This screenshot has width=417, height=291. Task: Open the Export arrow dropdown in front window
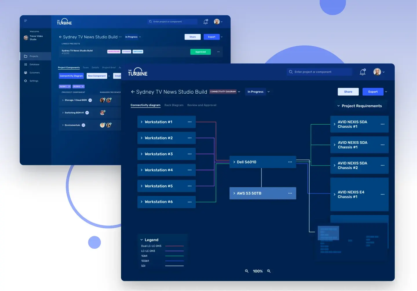coord(386,92)
